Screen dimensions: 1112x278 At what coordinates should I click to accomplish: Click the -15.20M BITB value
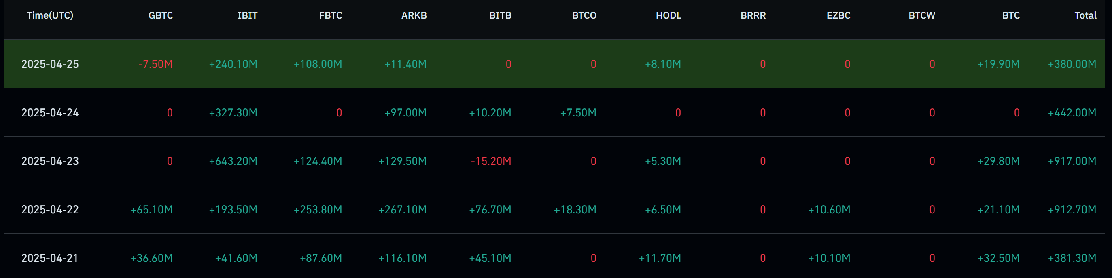(491, 161)
